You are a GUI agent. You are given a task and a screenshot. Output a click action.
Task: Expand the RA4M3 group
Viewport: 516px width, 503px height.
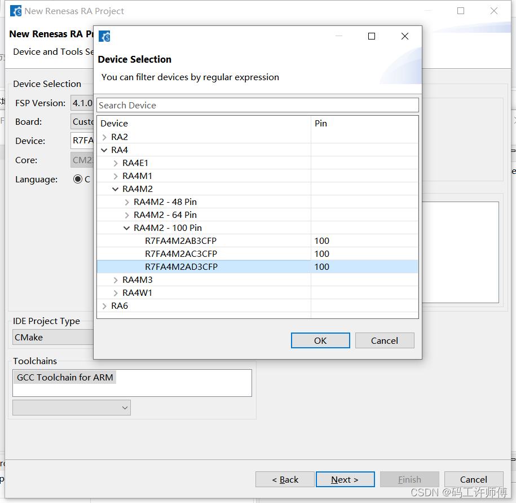116,280
